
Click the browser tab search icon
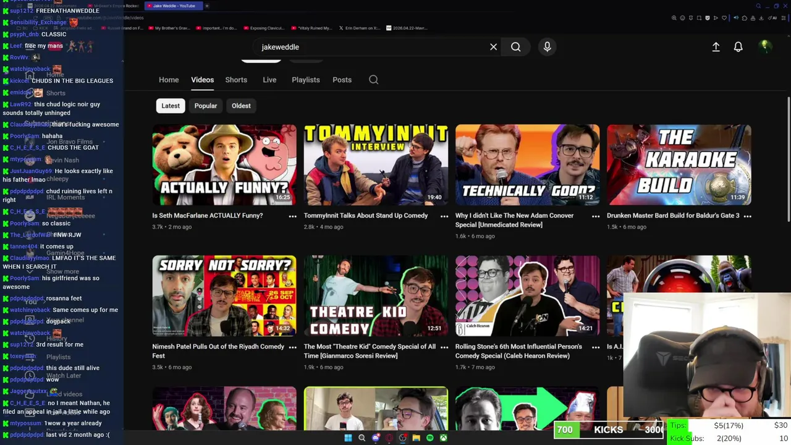[758, 6]
